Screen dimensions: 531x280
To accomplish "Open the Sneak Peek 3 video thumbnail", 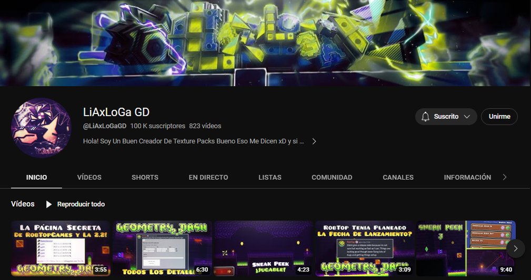I will coord(466,248).
